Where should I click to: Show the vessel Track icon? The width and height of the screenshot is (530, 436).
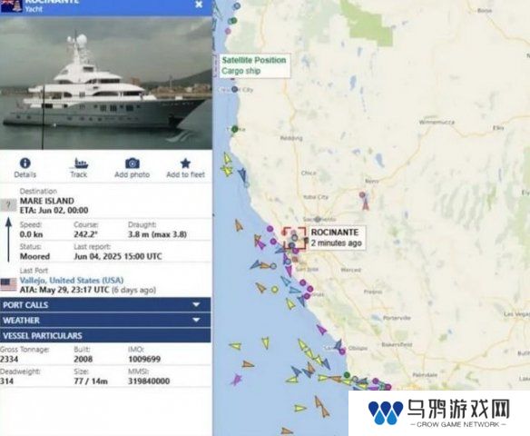[79, 163]
